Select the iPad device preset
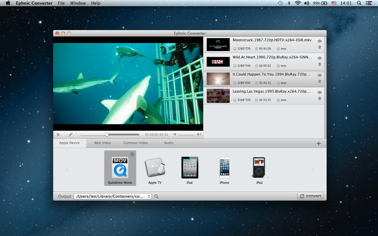Viewport: 378px width, 236px height. (189, 168)
